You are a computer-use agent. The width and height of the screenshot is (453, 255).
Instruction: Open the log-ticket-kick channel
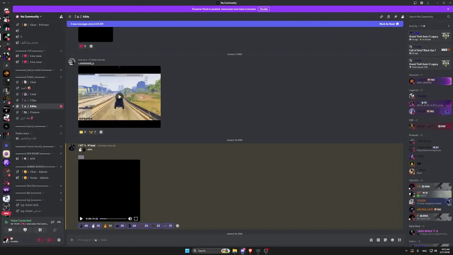[x=39, y=205]
